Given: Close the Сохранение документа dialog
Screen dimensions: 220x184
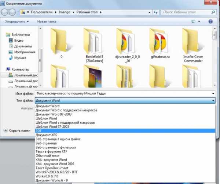Looking at the screenshot, I should pyautogui.click(x=211, y=2).
